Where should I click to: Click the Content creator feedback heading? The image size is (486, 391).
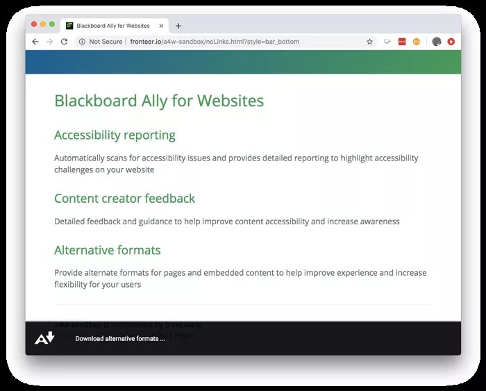[124, 199]
